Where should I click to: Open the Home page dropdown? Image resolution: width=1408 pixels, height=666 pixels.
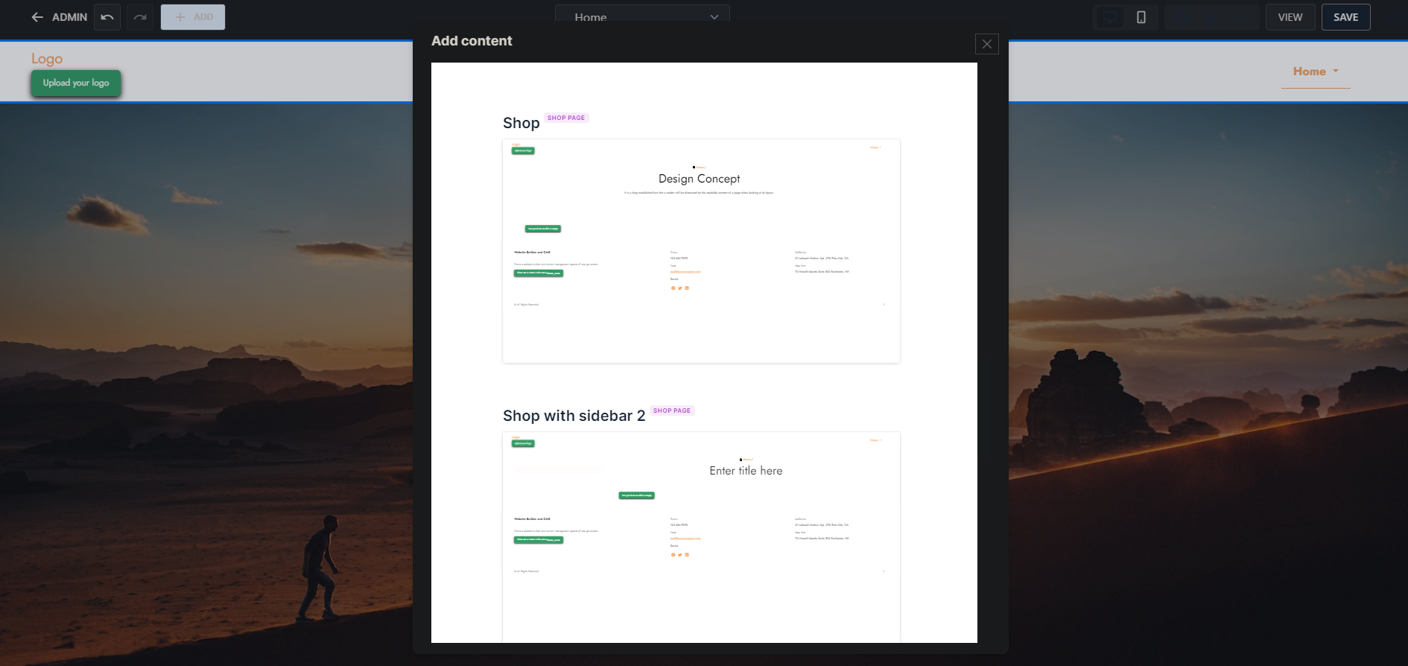[x=642, y=15]
